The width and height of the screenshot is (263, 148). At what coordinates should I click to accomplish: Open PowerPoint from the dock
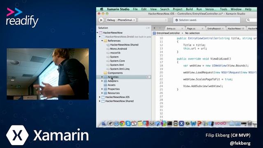click(x=199, y=123)
